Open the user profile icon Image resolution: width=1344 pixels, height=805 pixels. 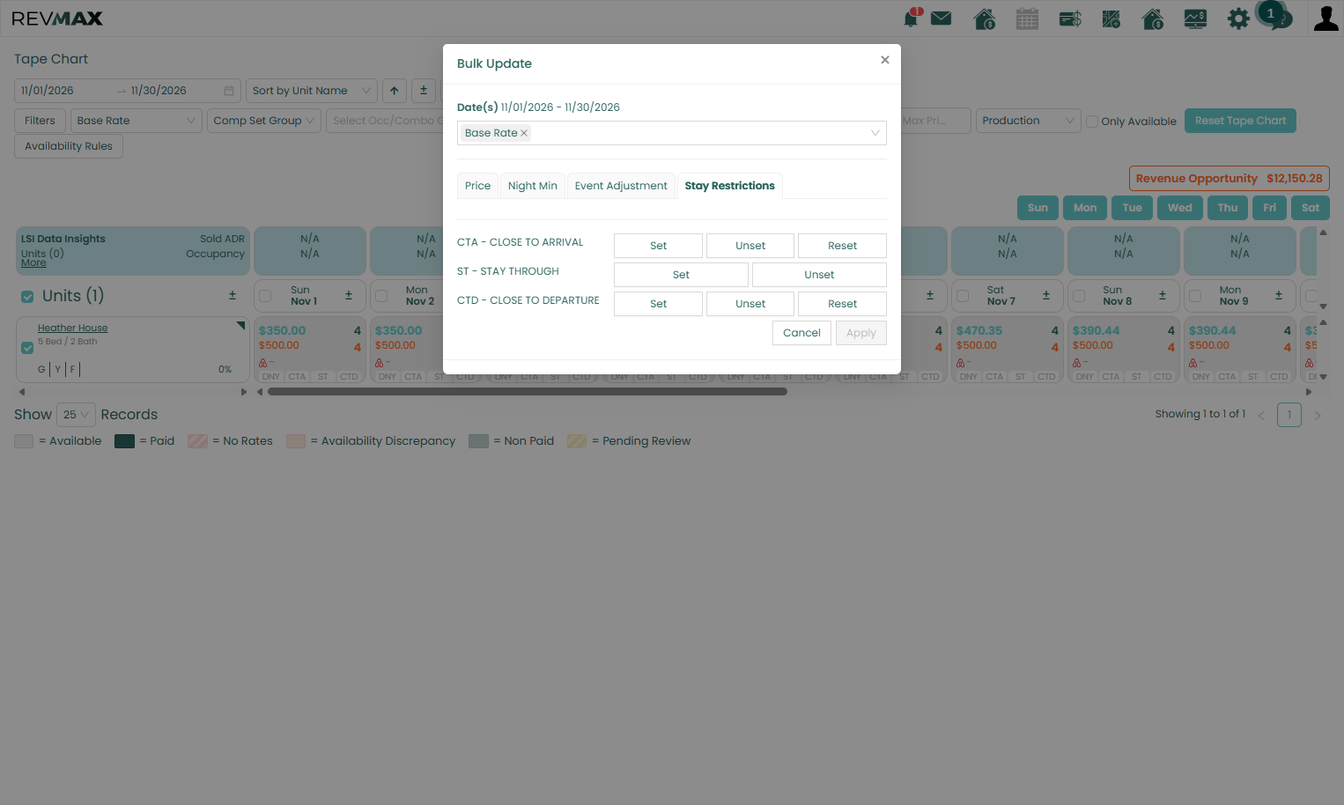1326,18
